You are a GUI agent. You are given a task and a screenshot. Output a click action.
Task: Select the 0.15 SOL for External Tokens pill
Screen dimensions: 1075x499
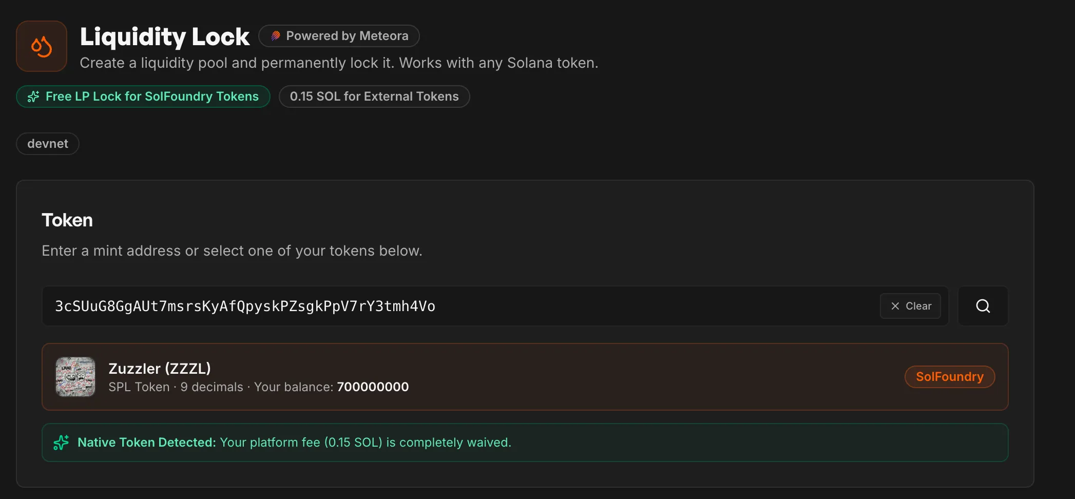[x=374, y=97]
